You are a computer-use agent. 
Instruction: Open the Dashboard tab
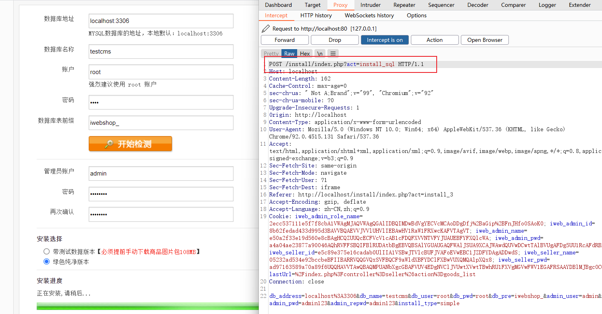pos(278,5)
